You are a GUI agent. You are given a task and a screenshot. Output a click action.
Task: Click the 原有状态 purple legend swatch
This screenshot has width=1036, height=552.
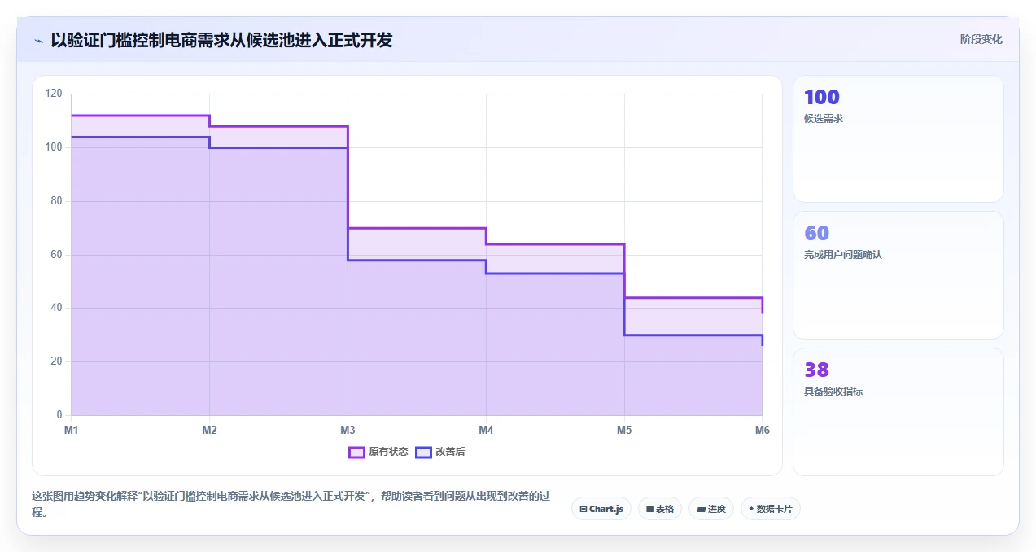[356, 452]
